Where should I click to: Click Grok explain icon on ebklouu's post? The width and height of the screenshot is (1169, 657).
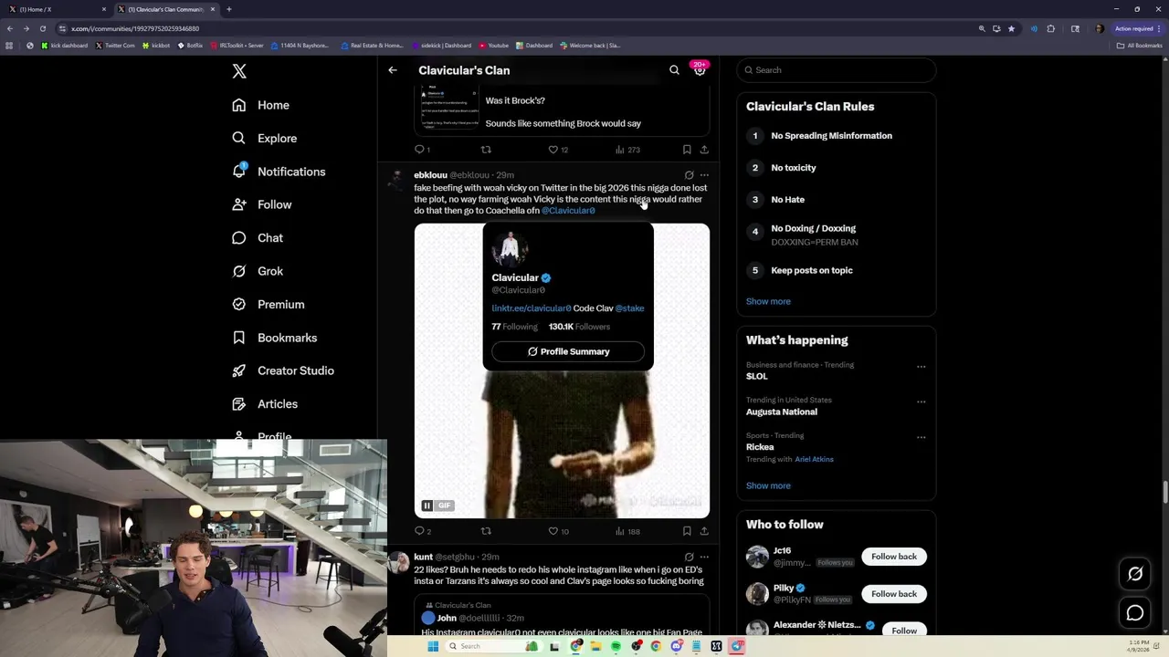689,175
